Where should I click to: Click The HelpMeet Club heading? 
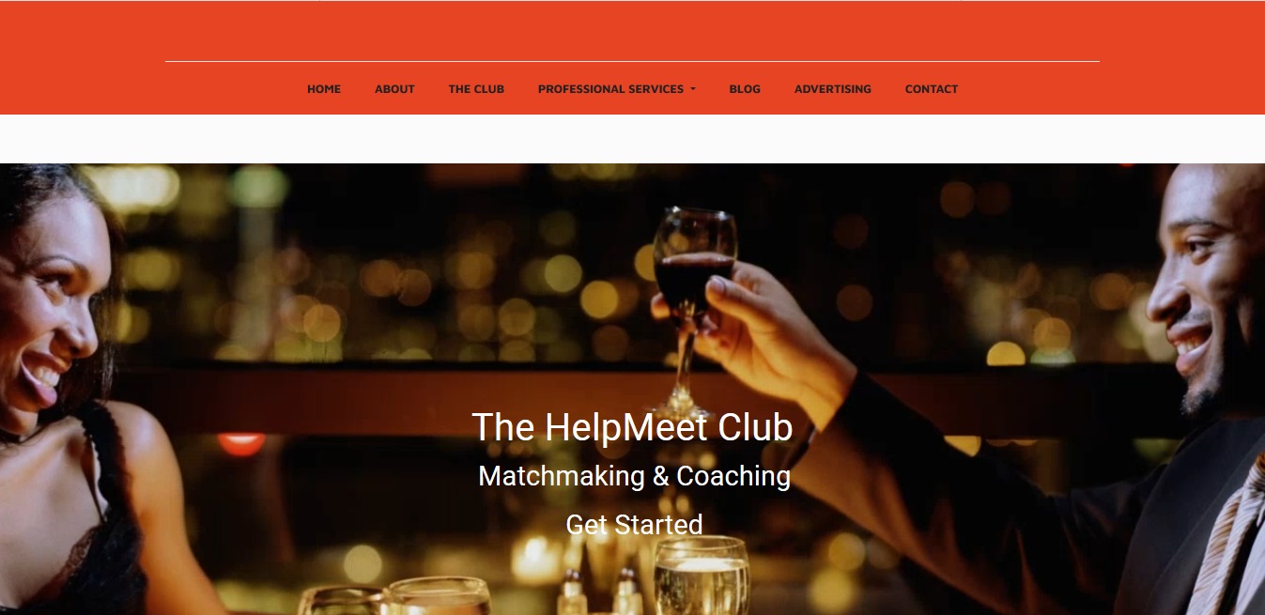point(632,427)
